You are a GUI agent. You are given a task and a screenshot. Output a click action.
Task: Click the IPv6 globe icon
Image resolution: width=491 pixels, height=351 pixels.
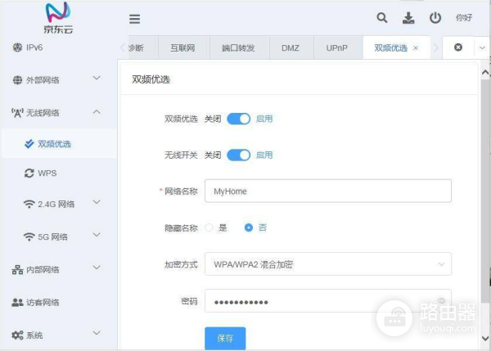pyautogui.click(x=17, y=47)
